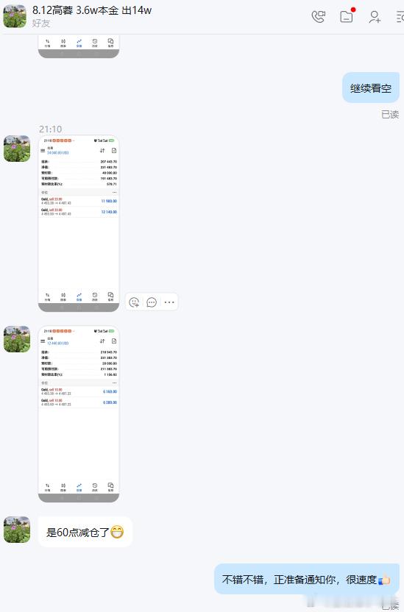This screenshot has width=404, height=612.
Task: Click the add contact to group icon
Action: [x=375, y=16]
